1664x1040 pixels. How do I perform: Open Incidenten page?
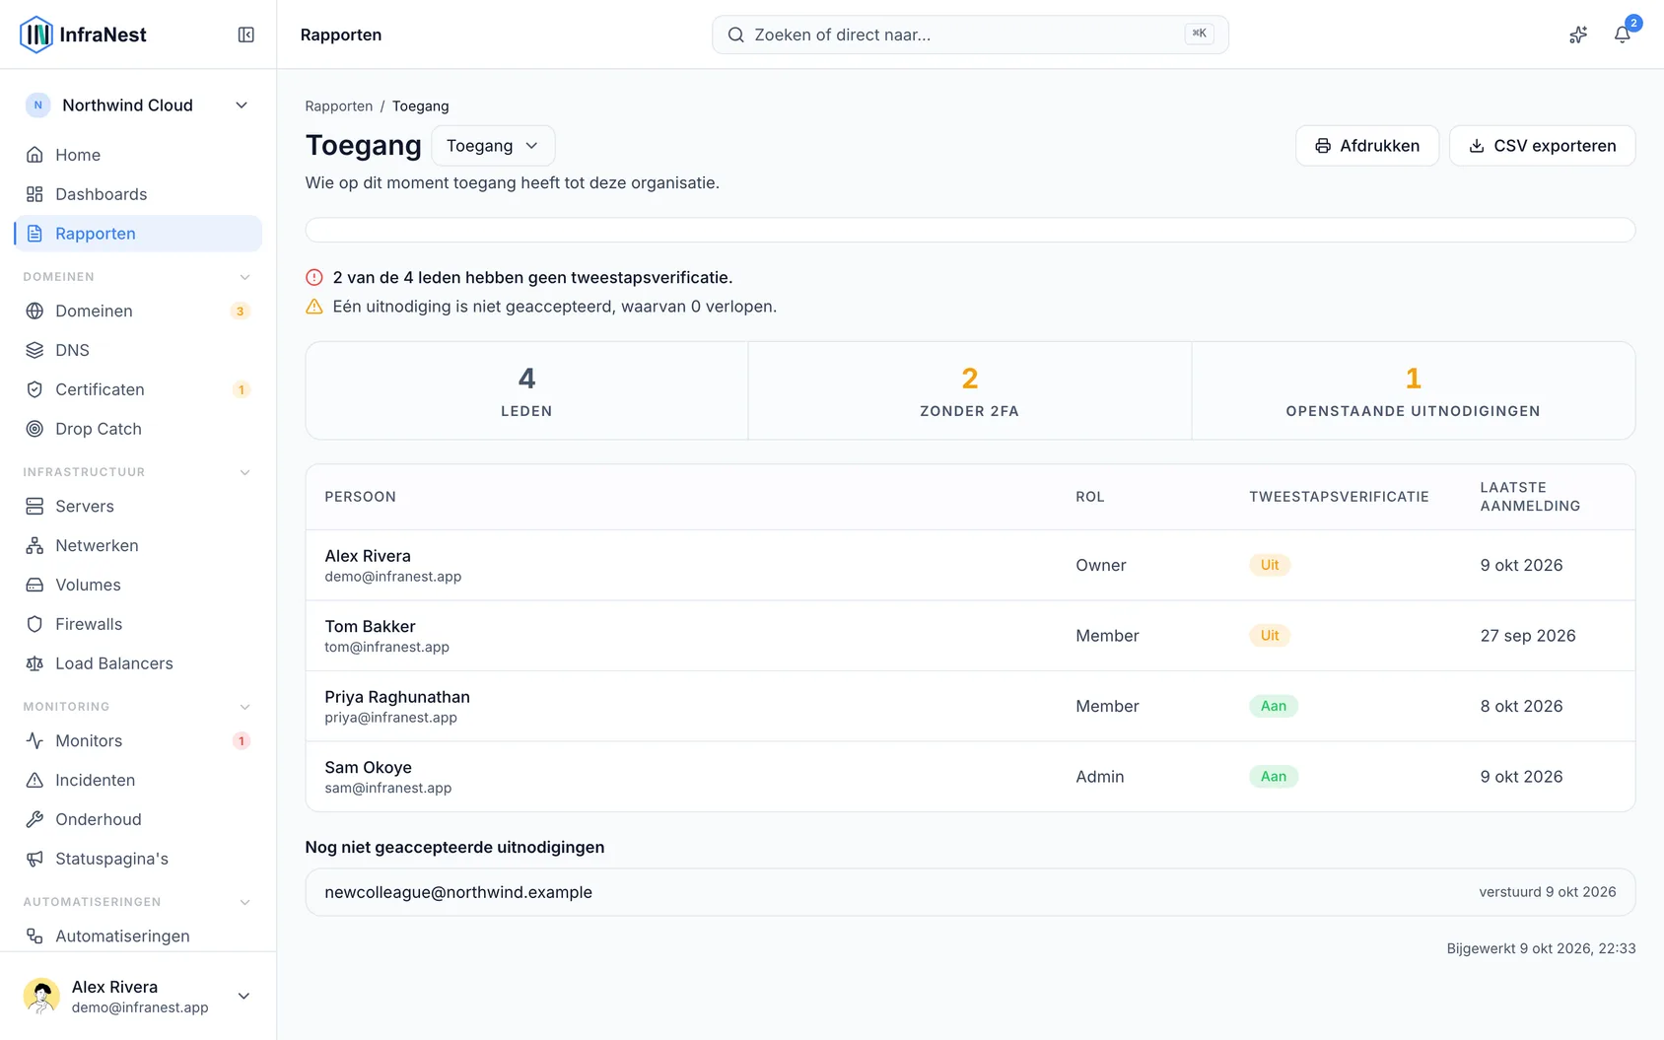(138, 780)
